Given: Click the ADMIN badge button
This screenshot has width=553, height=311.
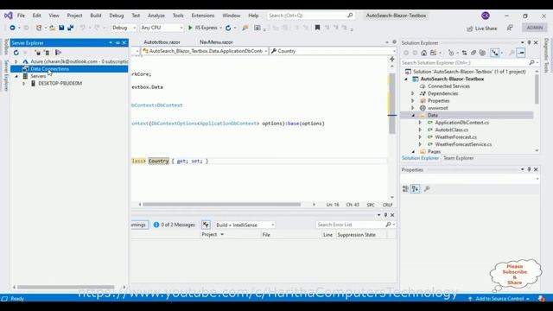Looking at the screenshot, I should (x=535, y=28).
